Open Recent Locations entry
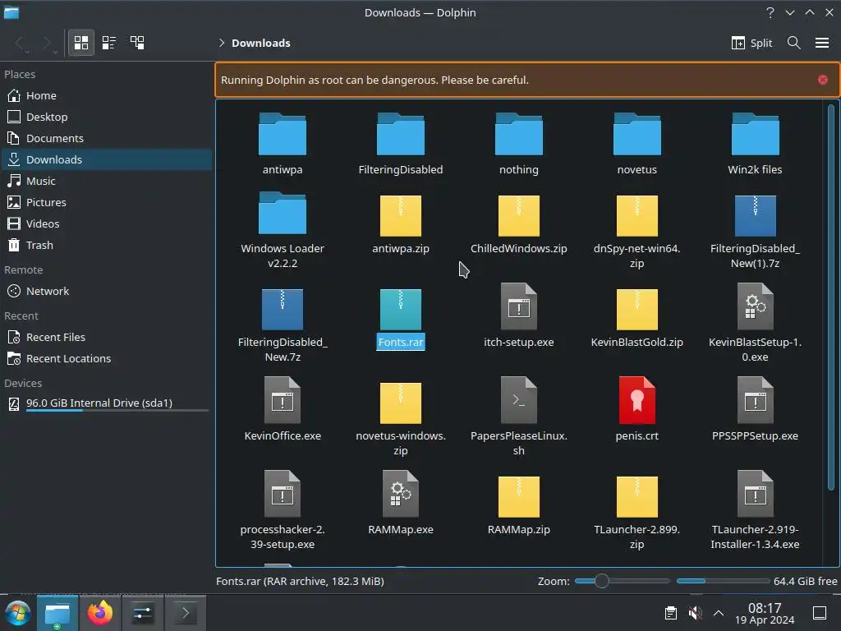This screenshot has width=841, height=631. [106, 359]
